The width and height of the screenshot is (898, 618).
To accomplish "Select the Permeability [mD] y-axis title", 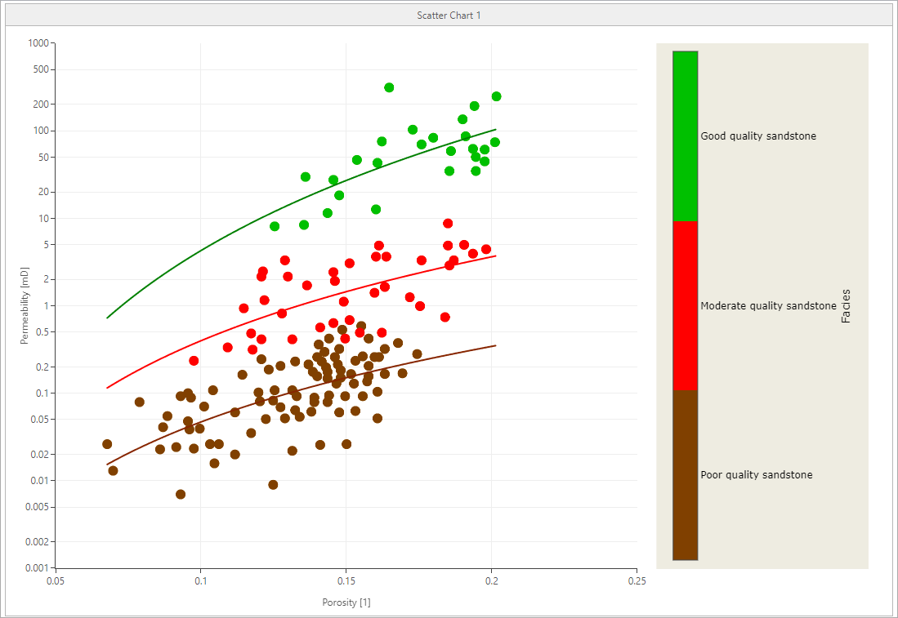I will 25,305.
